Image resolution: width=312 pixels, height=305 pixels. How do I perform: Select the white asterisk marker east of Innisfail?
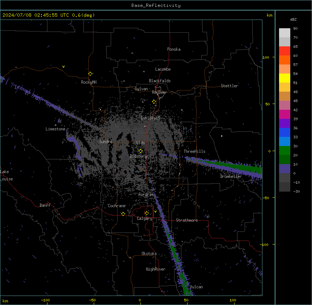point(182,110)
